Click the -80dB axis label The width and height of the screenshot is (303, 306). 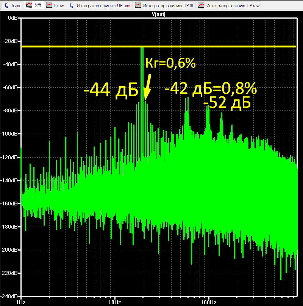coord(10,110)
